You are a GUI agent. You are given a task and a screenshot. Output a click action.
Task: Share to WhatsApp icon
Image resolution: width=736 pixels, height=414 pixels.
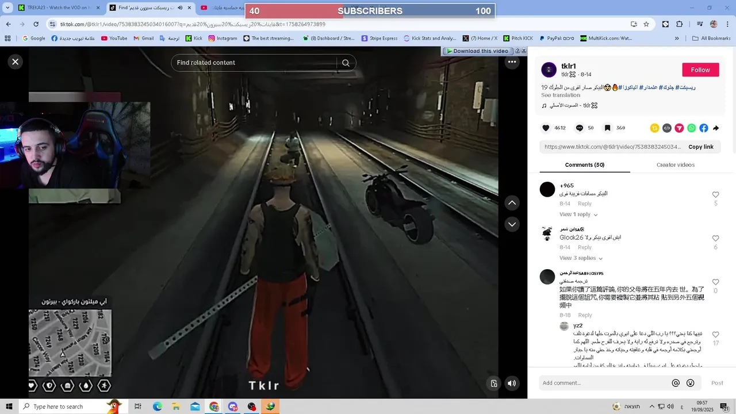point(691,128)
